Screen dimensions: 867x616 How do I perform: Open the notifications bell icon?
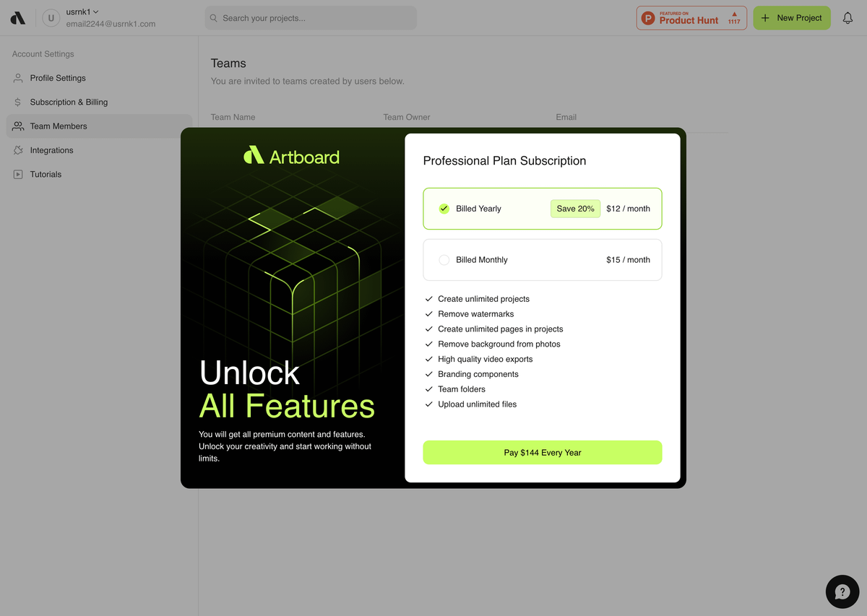847,18
